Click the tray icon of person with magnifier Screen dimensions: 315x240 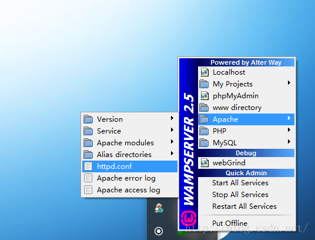(159, 208)
